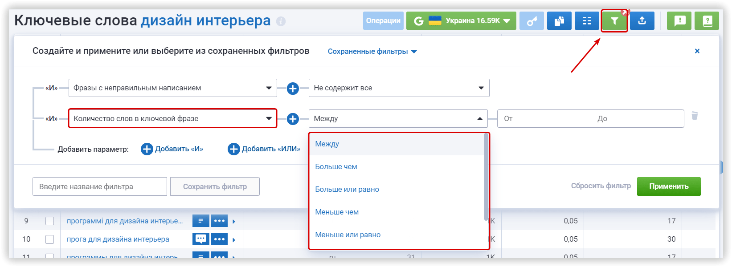Choose 'Больше чем' from the dropdown list
This screenshot has width=732, height=267.
336,167
